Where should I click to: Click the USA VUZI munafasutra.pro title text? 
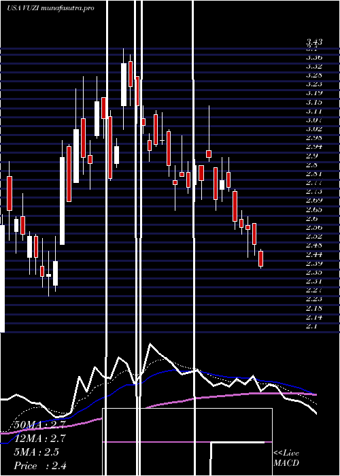point(50,8)
